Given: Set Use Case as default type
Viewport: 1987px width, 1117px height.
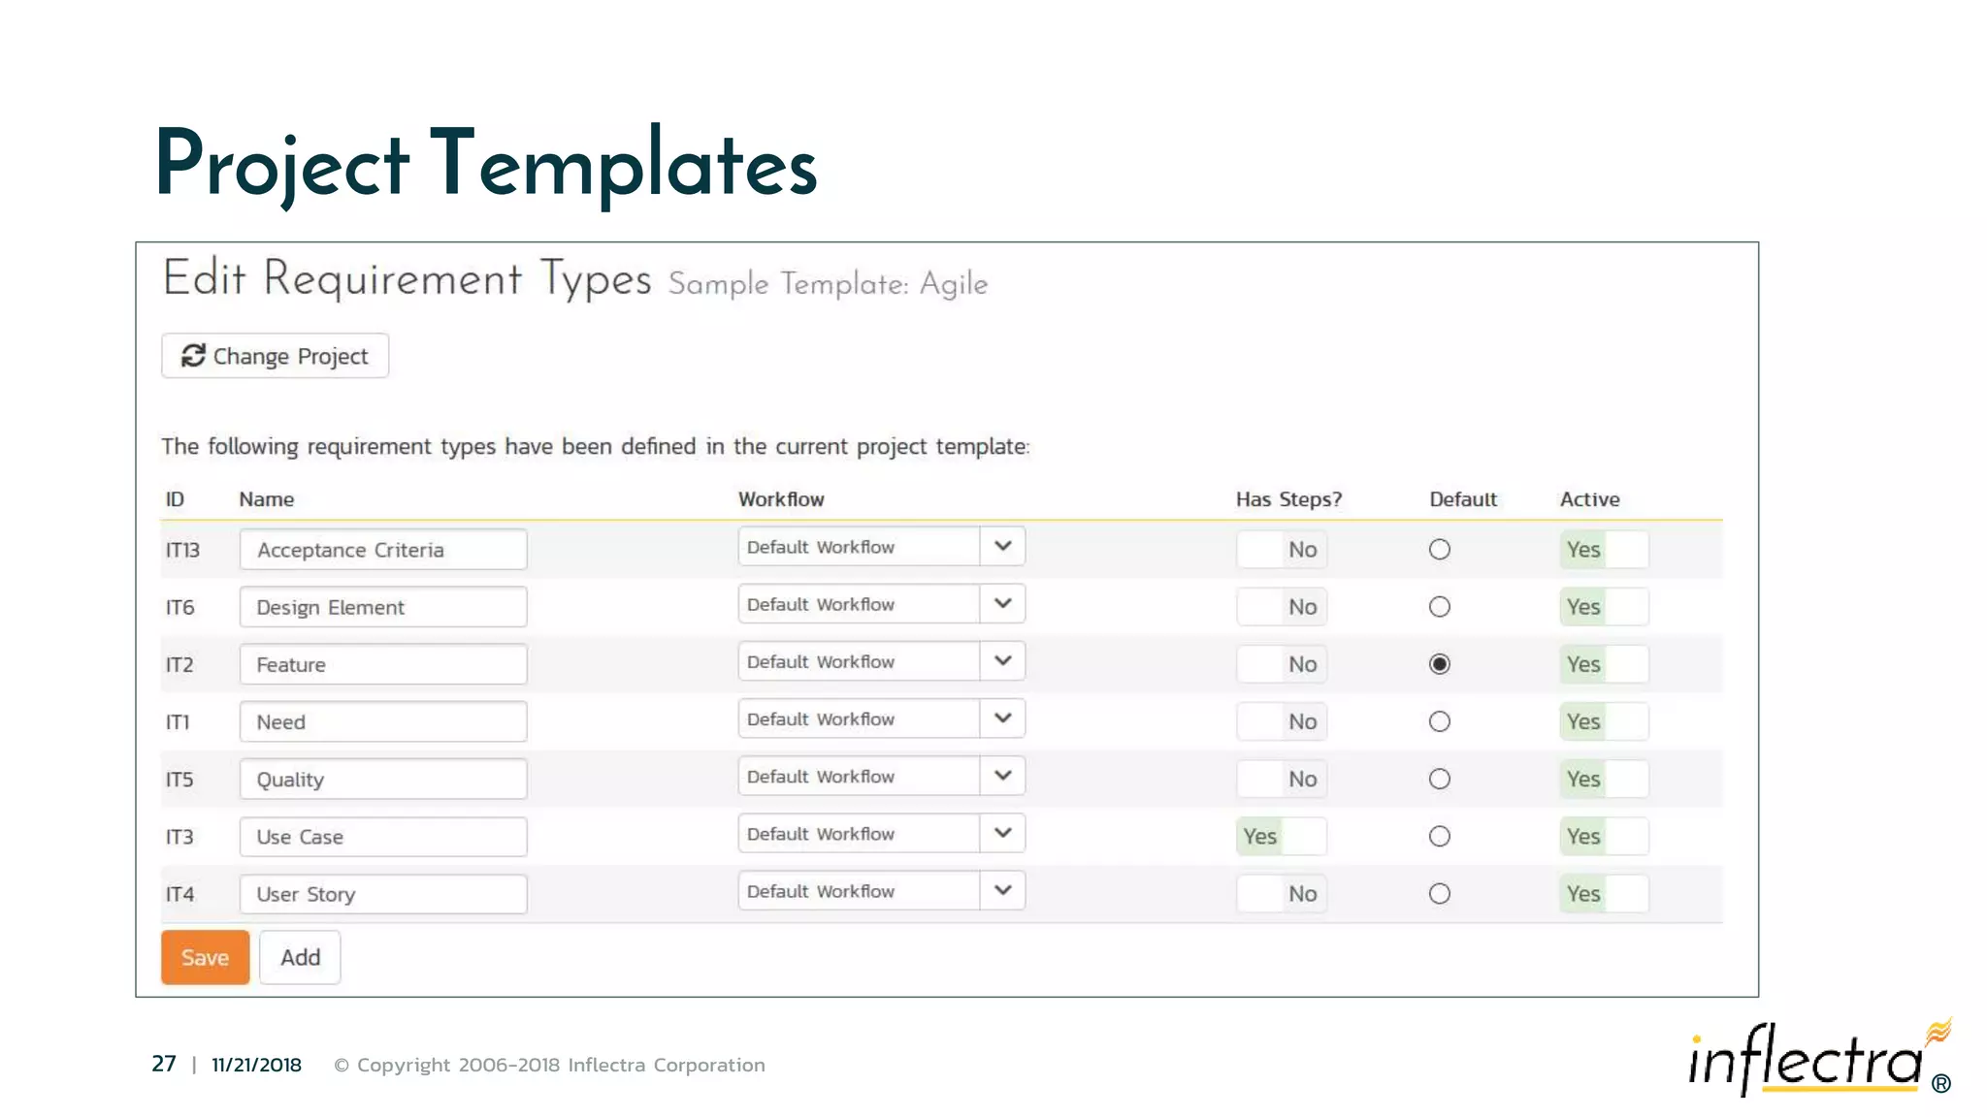Looking at the screenshot, I should 1440,836.
